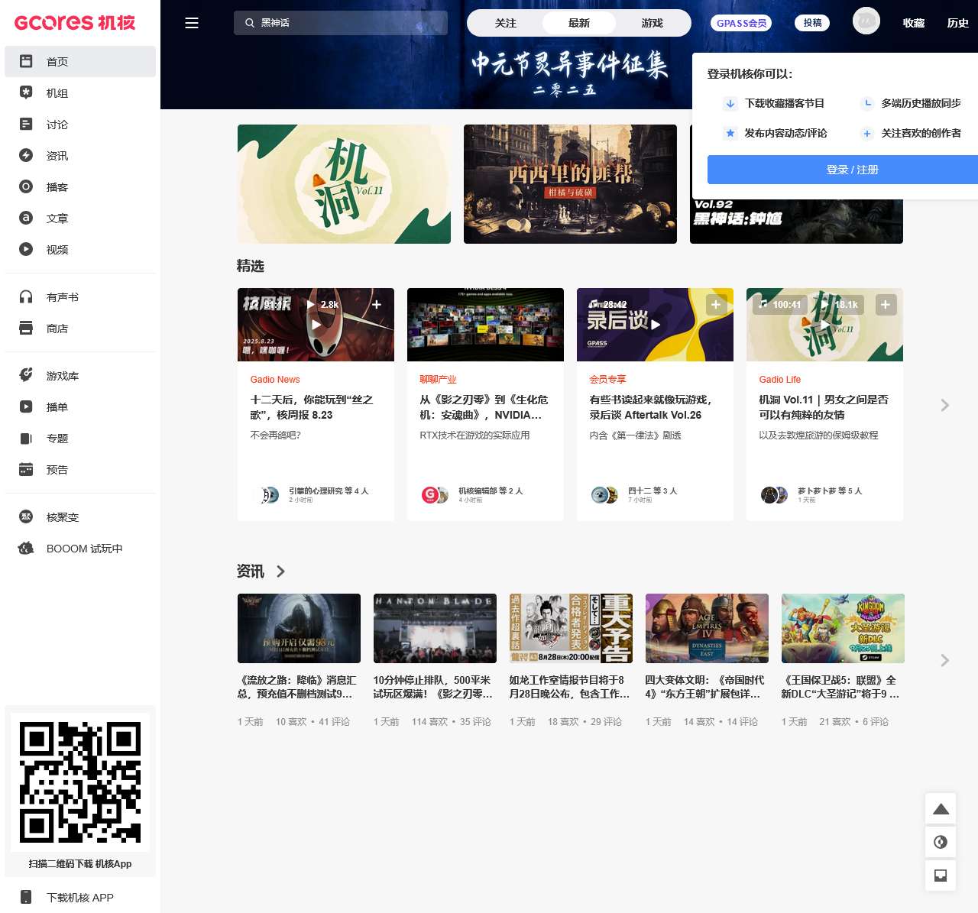Go to 游戏库 in sidebar

tap(62, 376)
